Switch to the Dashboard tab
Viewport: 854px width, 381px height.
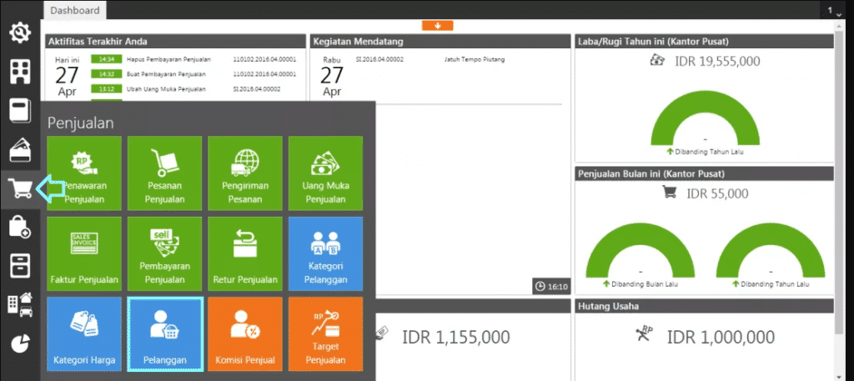coord(73,11)
